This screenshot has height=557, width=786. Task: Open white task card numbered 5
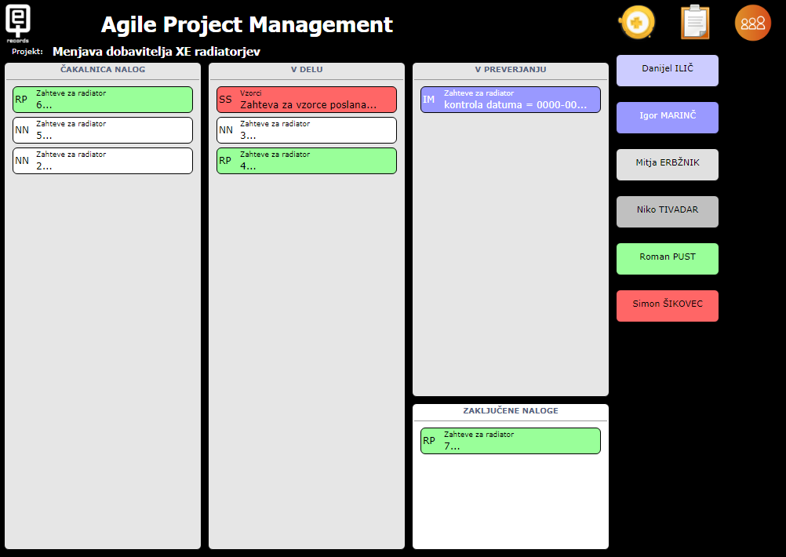click(x=102, y=130)
